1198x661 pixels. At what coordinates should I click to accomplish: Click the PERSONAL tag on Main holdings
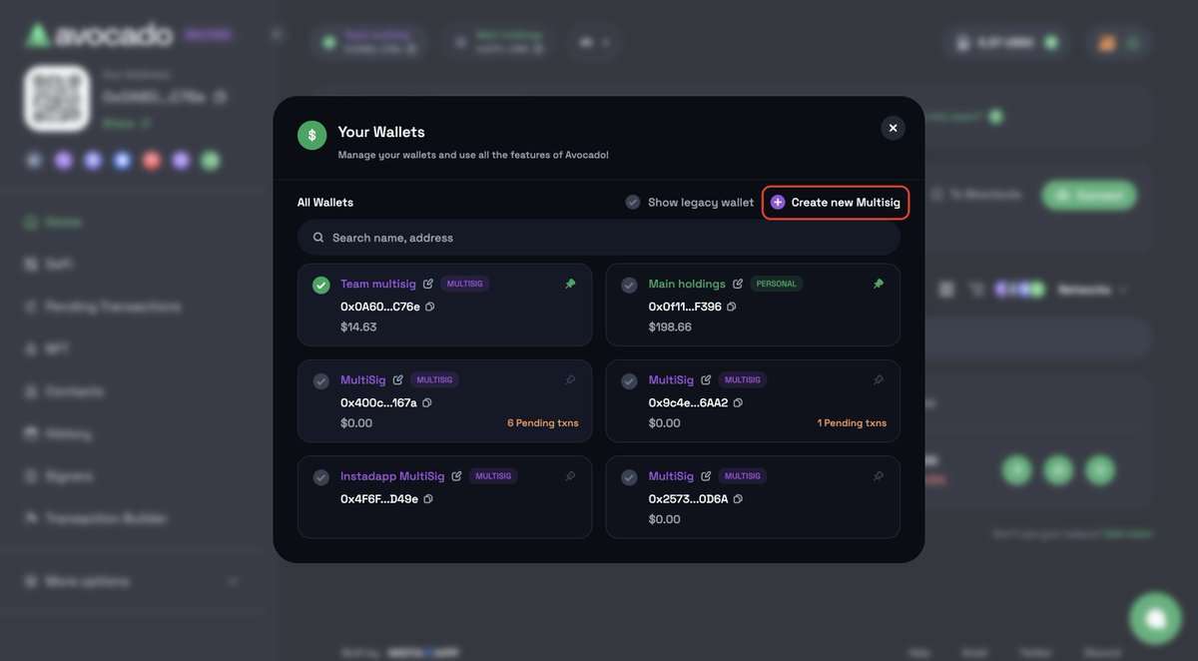coord(777,284)
